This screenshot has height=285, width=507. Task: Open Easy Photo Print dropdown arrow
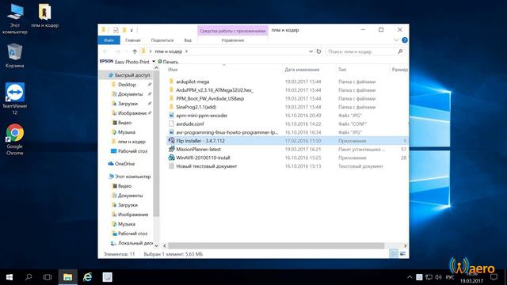[154, 62]
